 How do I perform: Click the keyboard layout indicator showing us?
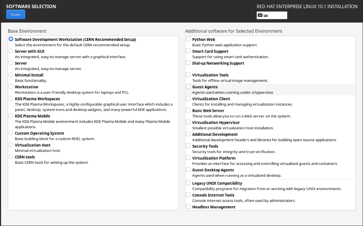tap(272, 15)
